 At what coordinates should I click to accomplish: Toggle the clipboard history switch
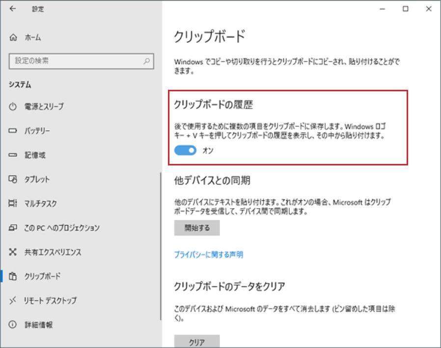click(x=185, y=150)
